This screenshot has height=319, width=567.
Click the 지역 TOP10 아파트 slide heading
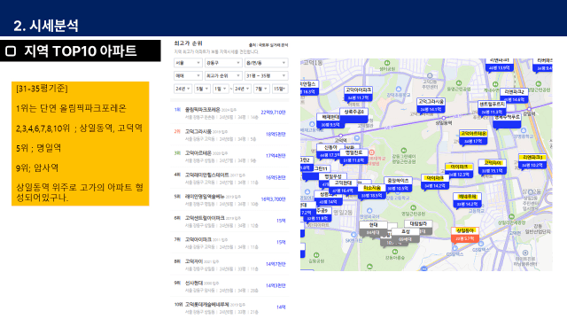81,51
